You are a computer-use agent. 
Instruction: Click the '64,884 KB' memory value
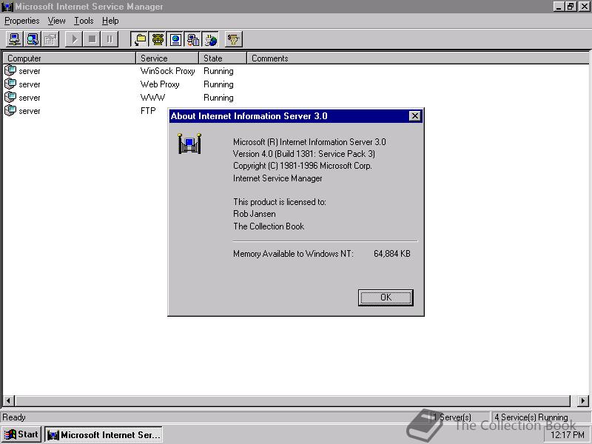coord(392,254)
